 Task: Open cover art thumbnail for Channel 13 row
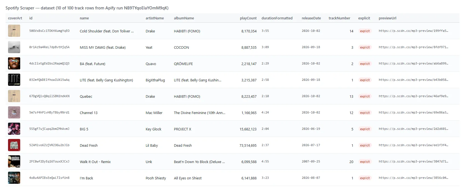(14, 112)
